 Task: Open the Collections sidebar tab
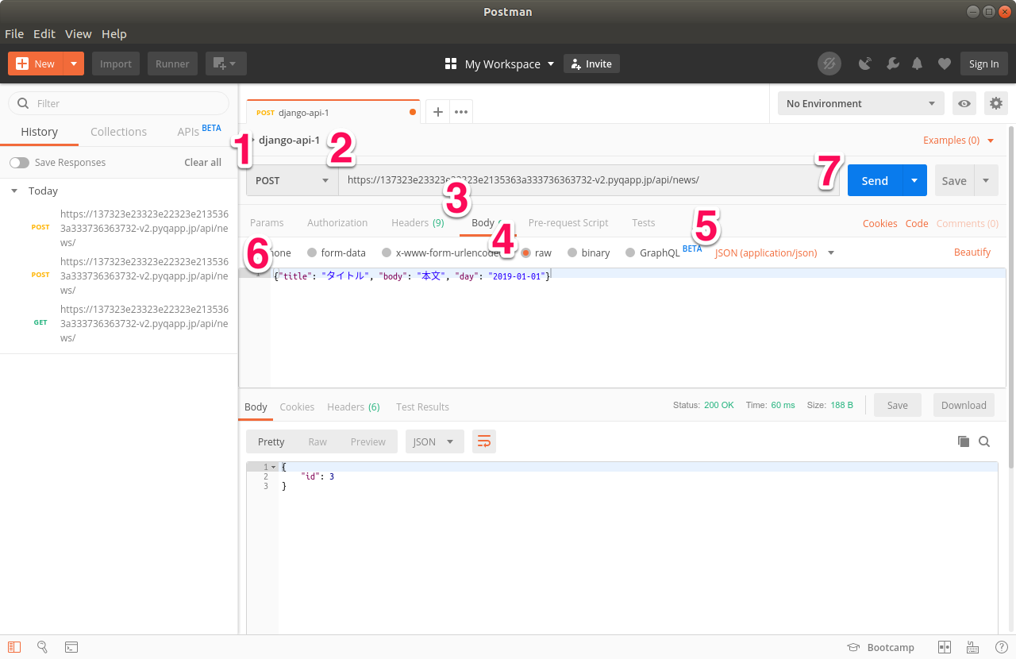(118, 132)
